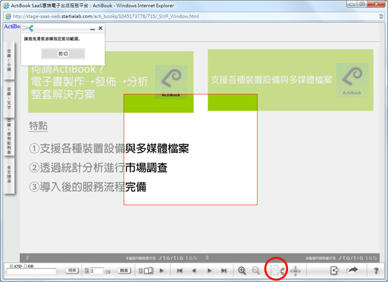This screenshot has height=282, width=388.
Task: Open the 目錄・小圖 thumbnail index side tab
Action: tap(9, 60)
